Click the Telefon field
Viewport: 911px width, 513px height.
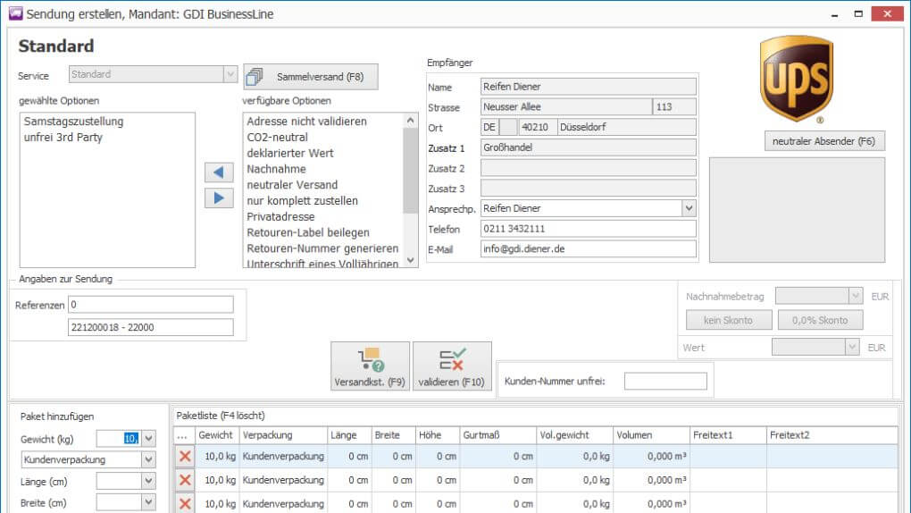point(588,229)
